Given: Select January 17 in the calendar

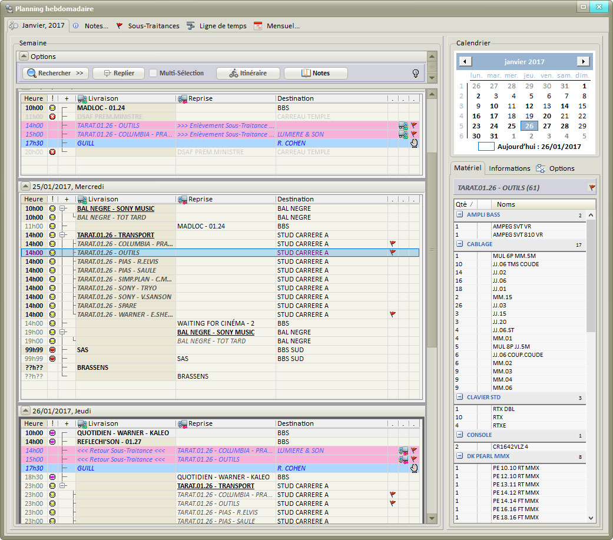Looking at the screenshot, I should pyautogui.click(x=494, y=116).
